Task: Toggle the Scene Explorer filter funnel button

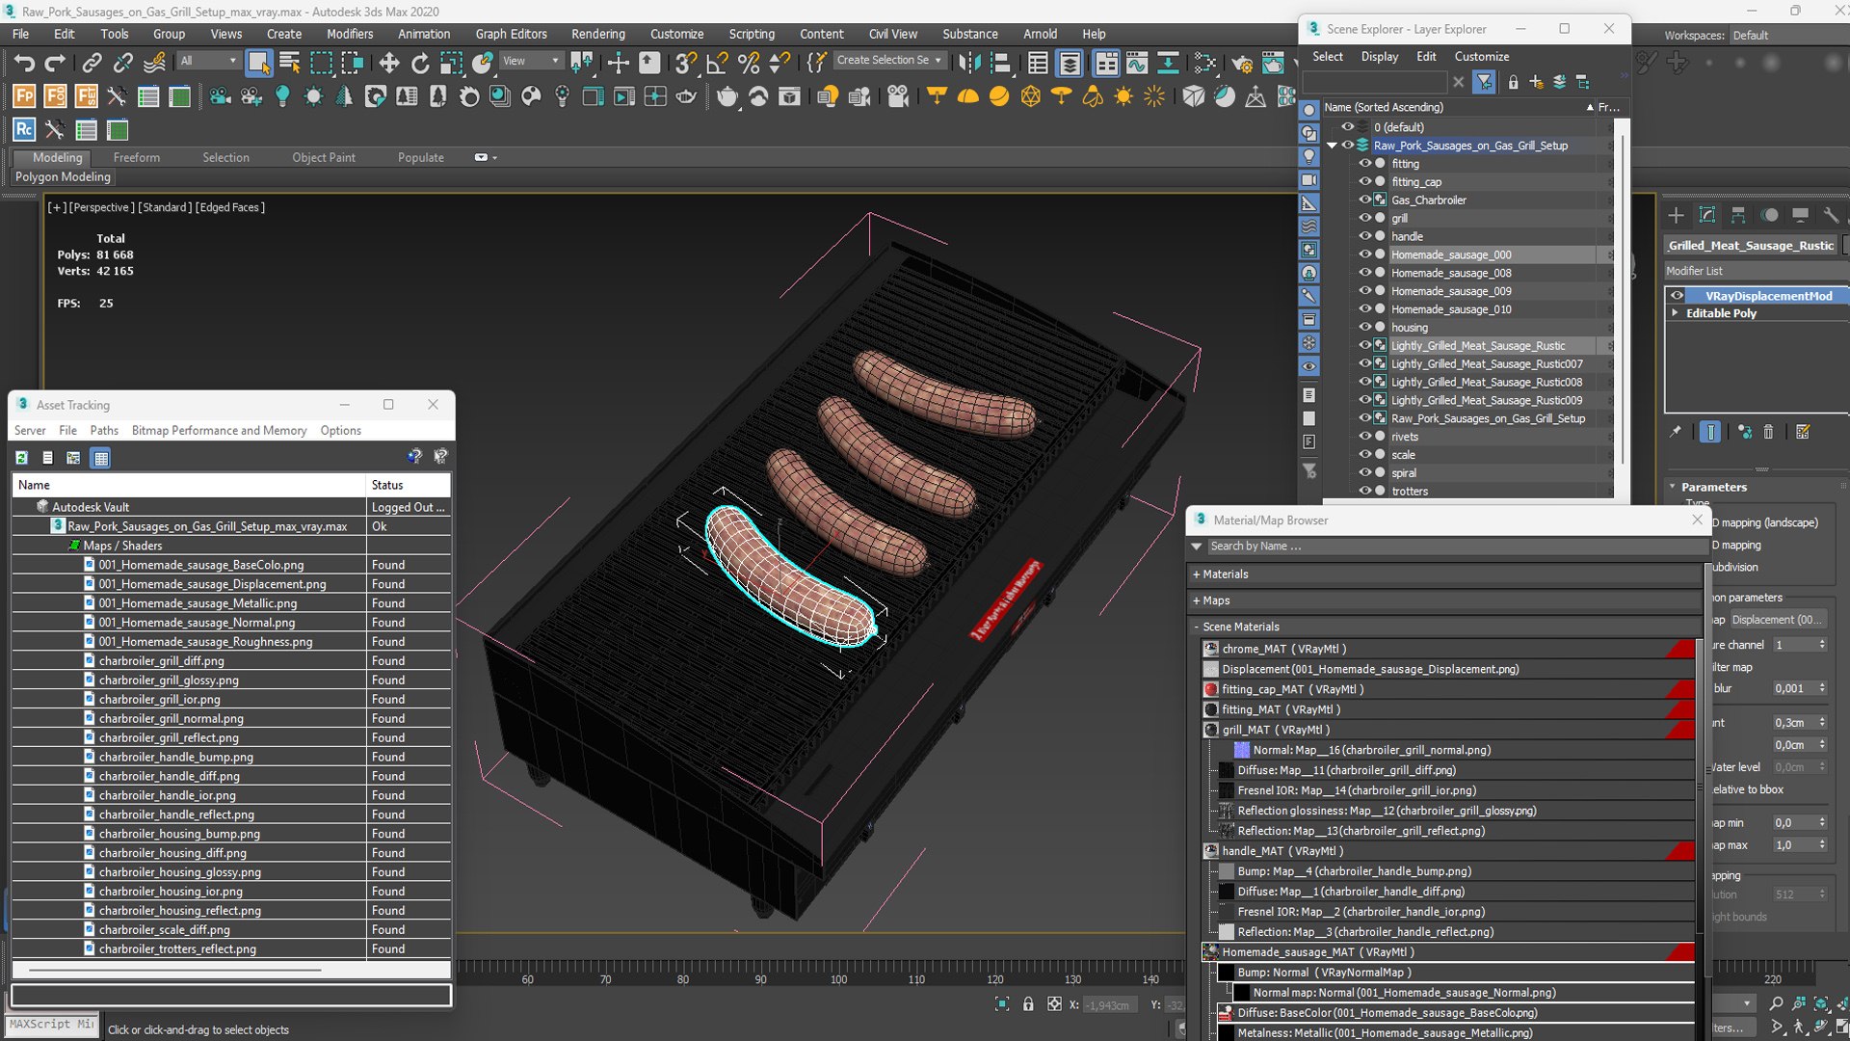Action: (1484, 82)
